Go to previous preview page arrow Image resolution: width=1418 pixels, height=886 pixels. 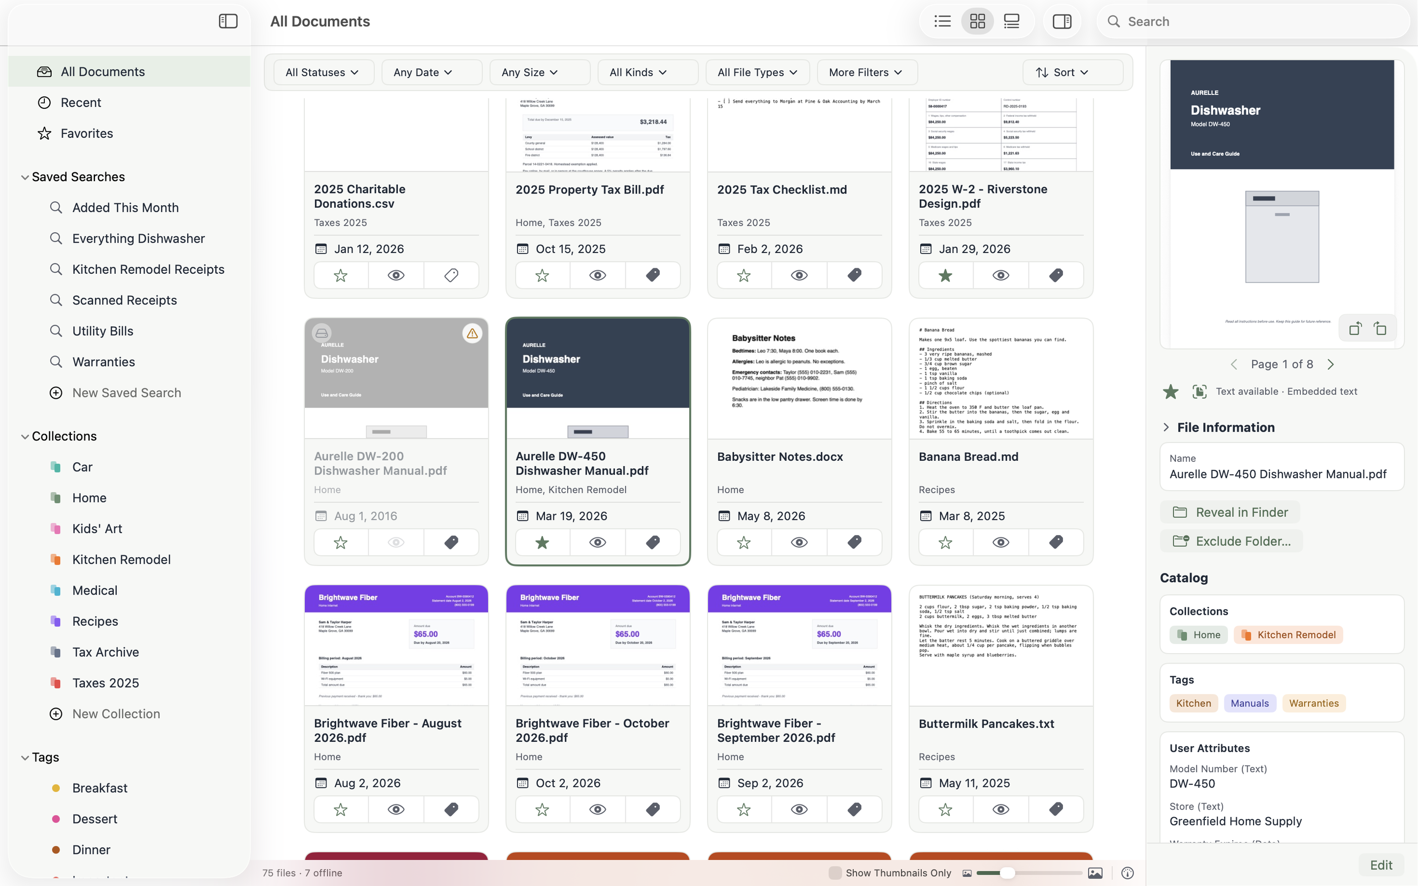(1234, 364)
